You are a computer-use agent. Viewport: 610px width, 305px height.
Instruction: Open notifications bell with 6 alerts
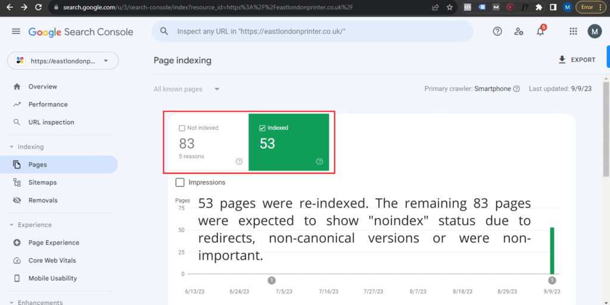pos(541,31)
